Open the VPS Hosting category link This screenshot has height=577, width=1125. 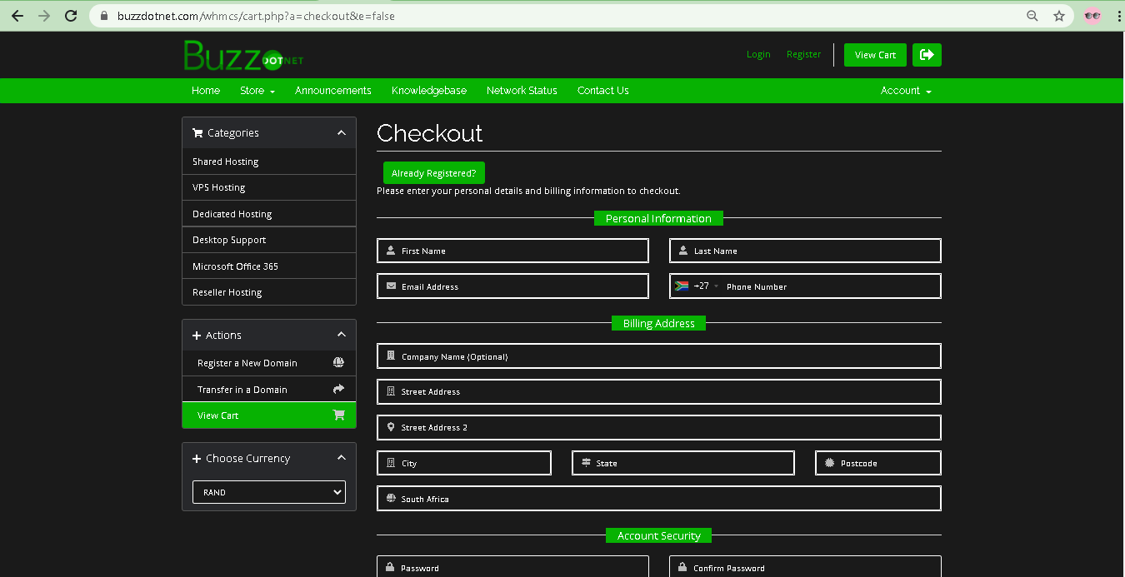(x=219, y=187)
